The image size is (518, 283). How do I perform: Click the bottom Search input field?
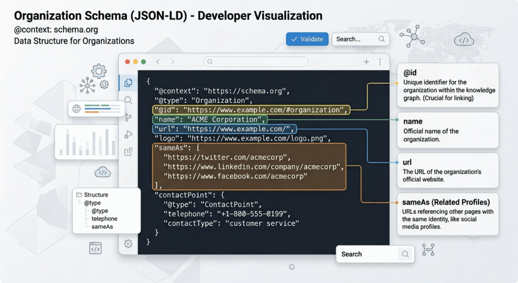[375, 254]
